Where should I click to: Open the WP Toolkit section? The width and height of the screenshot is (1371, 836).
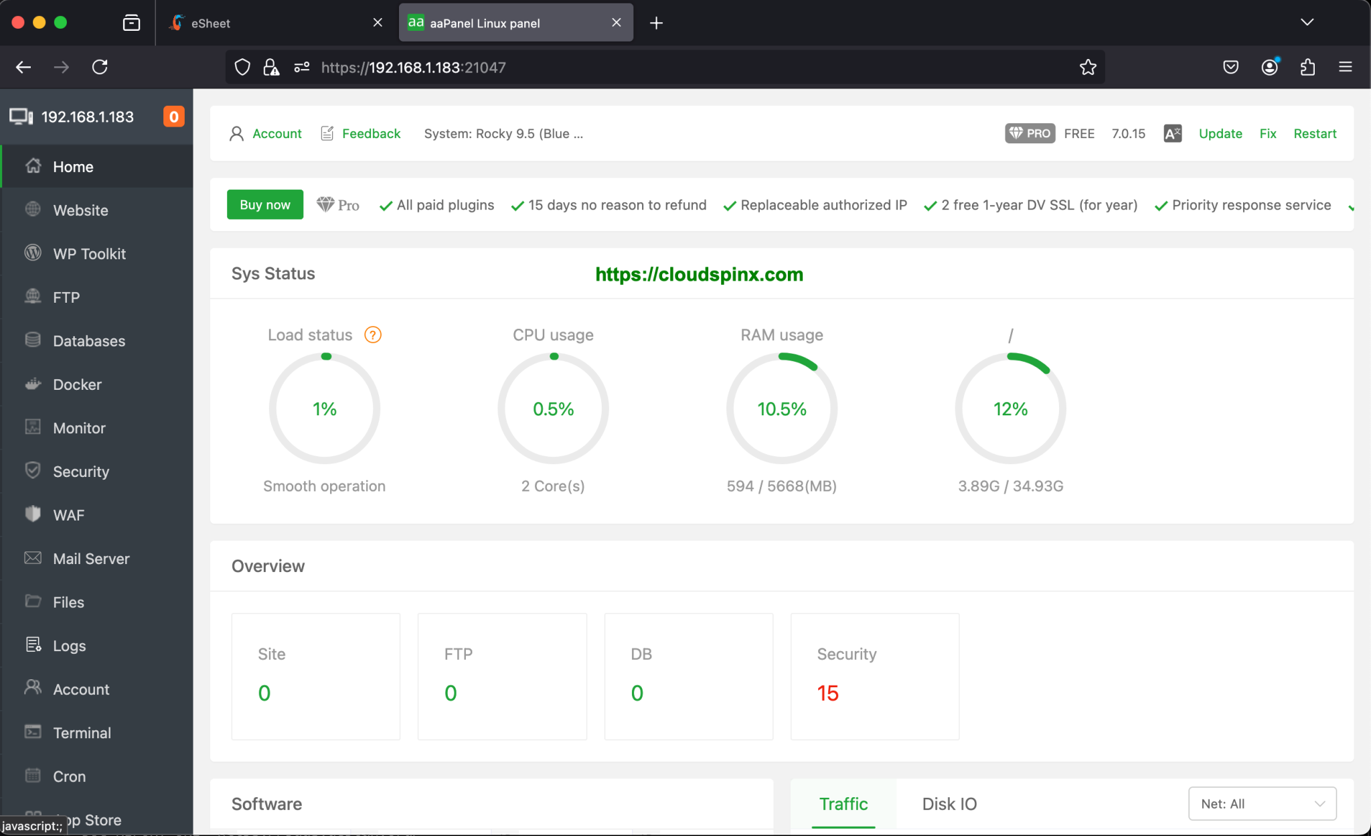[89, 253]
